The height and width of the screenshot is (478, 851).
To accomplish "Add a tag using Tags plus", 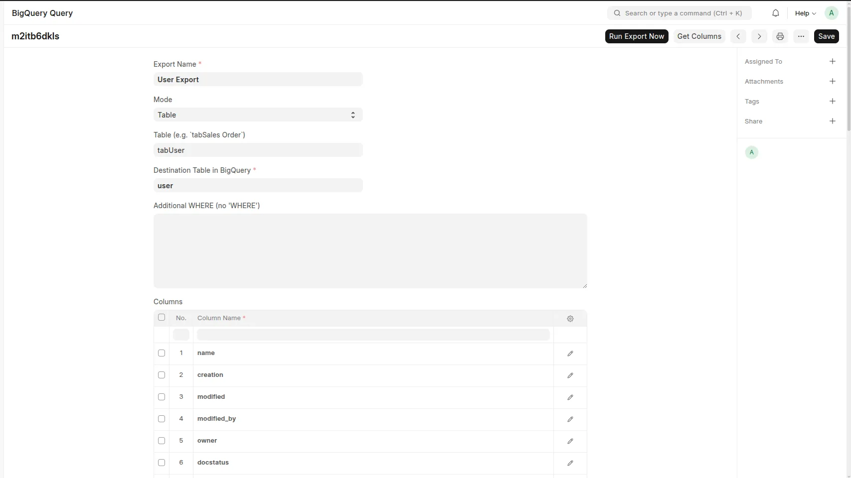I will [x=832, y=101].
